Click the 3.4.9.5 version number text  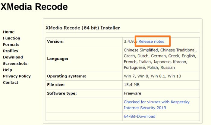131,41
